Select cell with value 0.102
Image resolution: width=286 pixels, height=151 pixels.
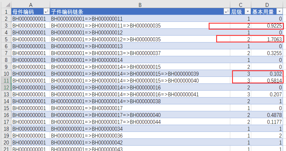267,74
